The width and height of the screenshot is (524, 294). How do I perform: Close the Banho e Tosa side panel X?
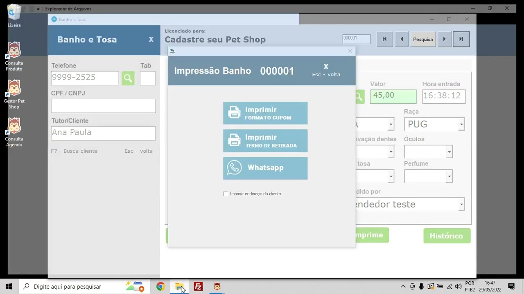coord(151,39)
